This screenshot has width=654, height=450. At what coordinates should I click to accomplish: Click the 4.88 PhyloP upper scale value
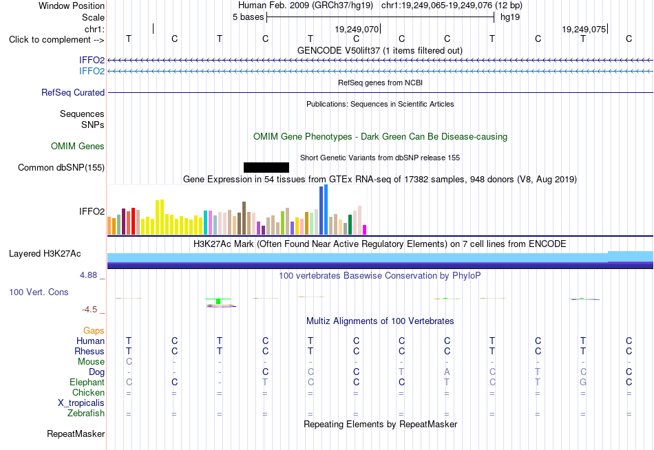88,275
